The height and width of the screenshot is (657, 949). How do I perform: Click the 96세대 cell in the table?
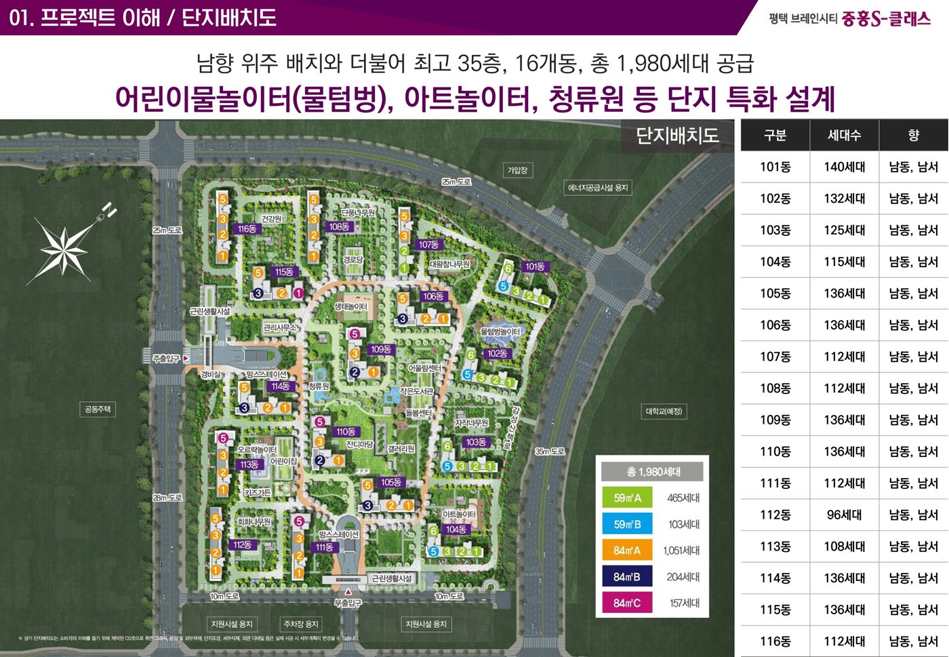(844, 515)
